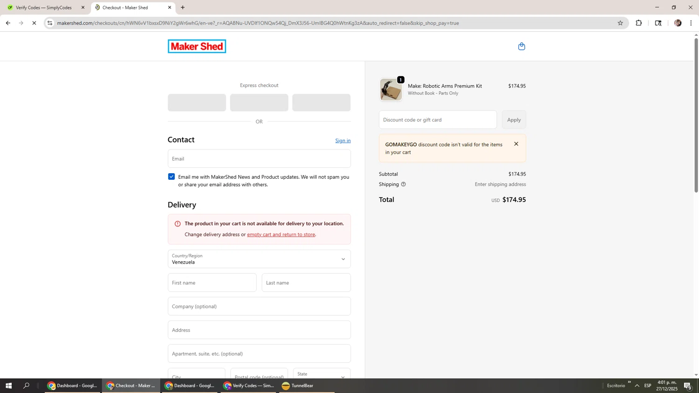Image resolution: width=699 pixels, height=393 pixels.
Task: Focus the Apartment, suite, etc. field
Action: (259, 353)
